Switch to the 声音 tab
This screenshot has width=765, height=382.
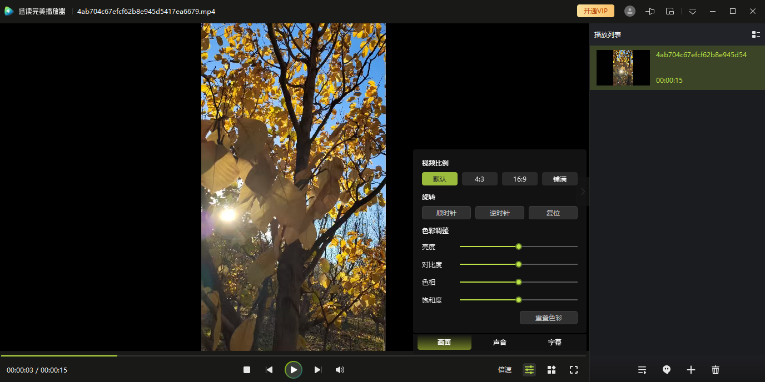click(x=500, y=343)
